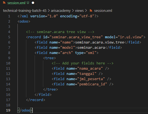Click the 'Add your fields here' comment

(83, 63)
